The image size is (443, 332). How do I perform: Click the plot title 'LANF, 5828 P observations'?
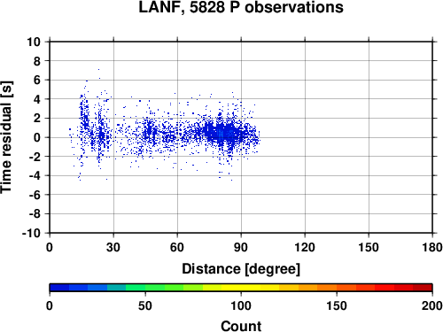[241, 7]
